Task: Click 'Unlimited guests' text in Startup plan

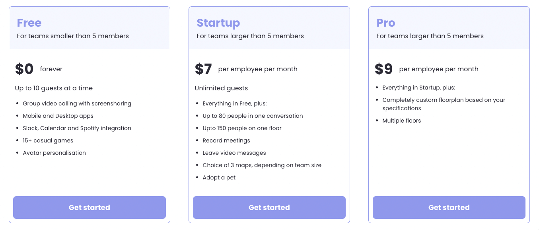Action: 221,88
